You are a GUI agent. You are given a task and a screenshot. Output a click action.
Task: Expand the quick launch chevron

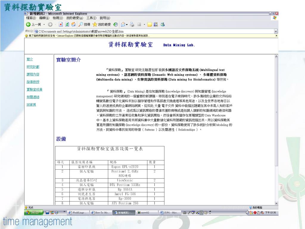pos(64,212)
